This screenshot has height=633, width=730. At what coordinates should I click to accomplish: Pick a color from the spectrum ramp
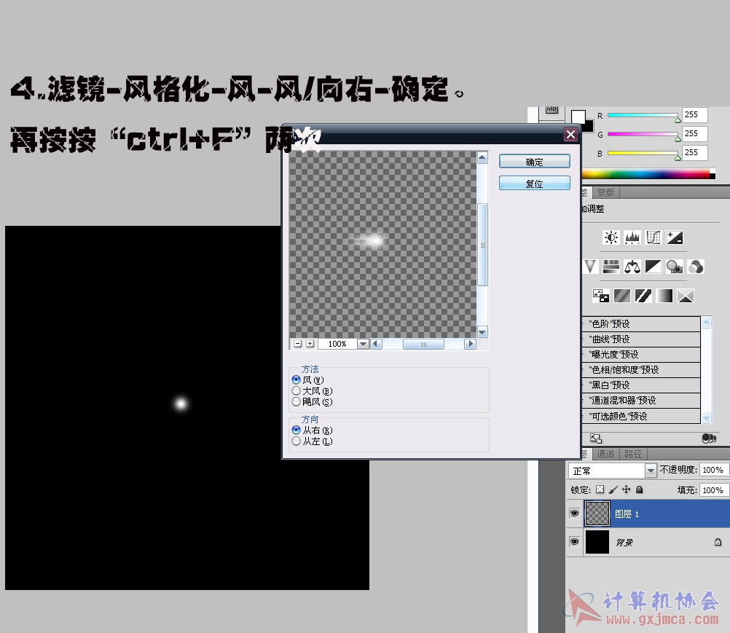click(x=645, y=174)
